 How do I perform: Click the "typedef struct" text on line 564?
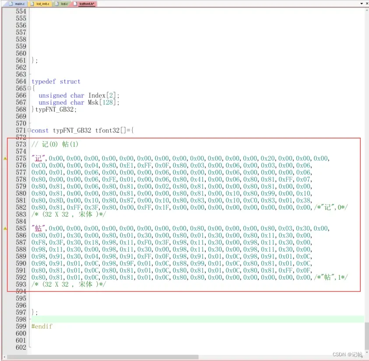click(x=56, y=82)
